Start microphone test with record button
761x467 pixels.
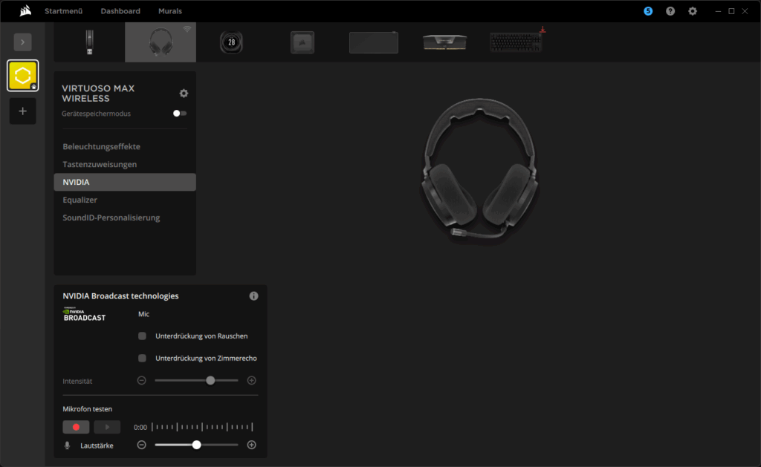pyautogui.click(x=76, y=427)
